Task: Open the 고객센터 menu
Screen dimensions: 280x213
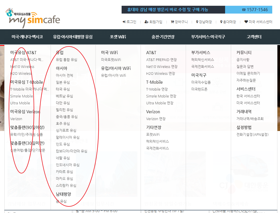Action: (254, 37)
